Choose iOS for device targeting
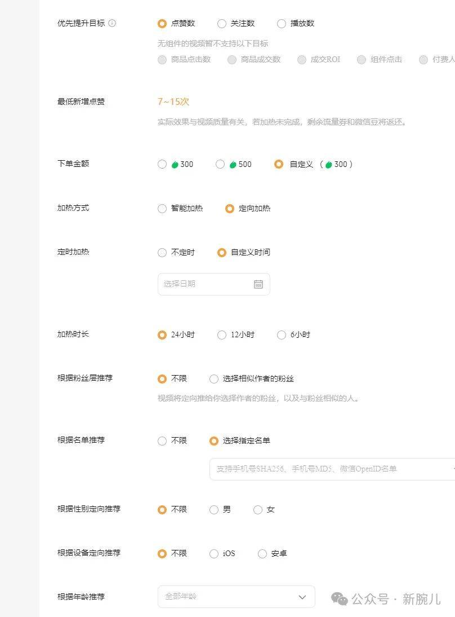Screen dimensions: 455x617 point(214,554)
